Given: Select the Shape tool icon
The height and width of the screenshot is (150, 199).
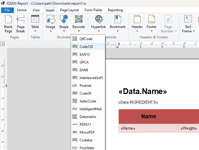Looking at the screenshot, I should [x=64, y=19].
